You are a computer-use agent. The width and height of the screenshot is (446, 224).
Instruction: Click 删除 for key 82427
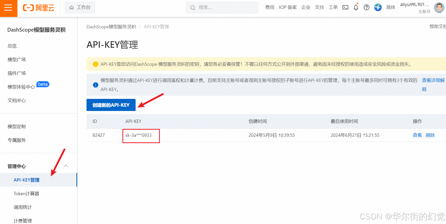click(x=430, y=135)
